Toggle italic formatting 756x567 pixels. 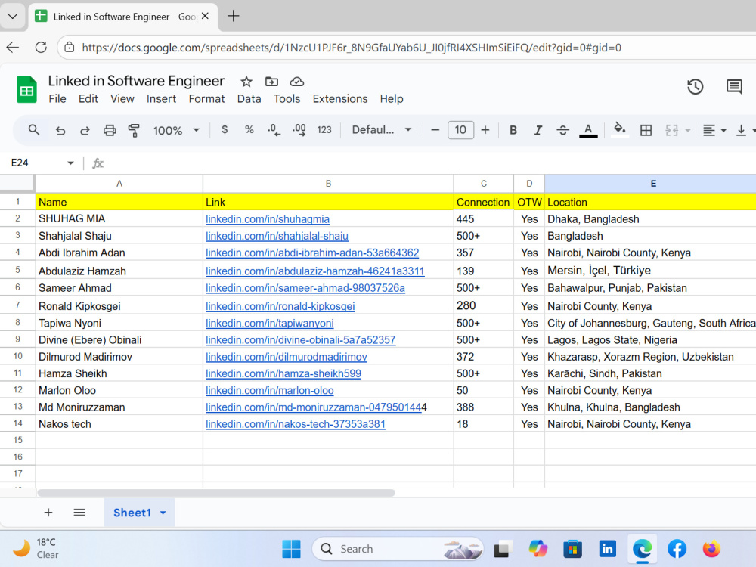point(538,130)
